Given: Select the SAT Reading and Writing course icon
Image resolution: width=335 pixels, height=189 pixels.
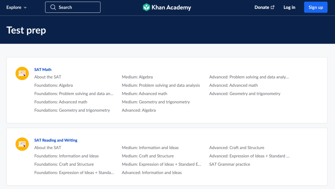Looking at the screenshot, I should (22, 144).
